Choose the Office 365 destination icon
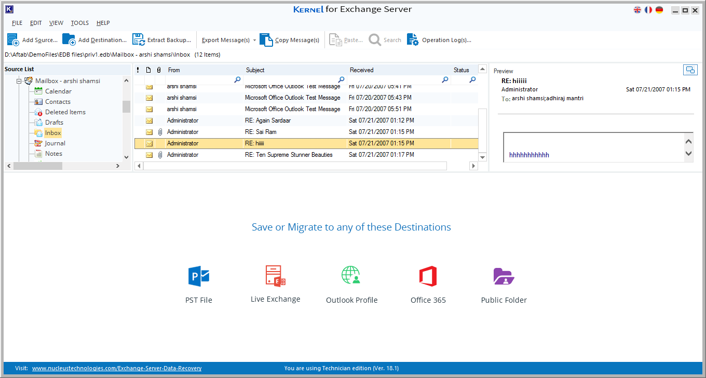 tap(428, 276)
